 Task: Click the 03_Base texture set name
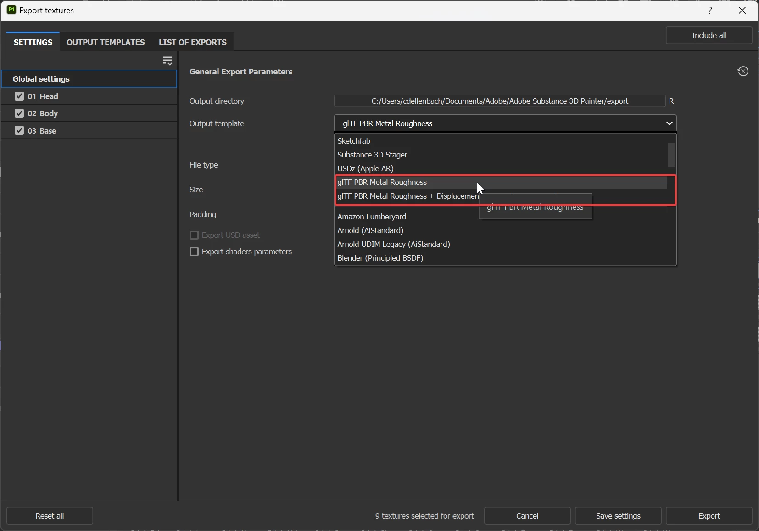pyautogui.click(x=42, y=131)
